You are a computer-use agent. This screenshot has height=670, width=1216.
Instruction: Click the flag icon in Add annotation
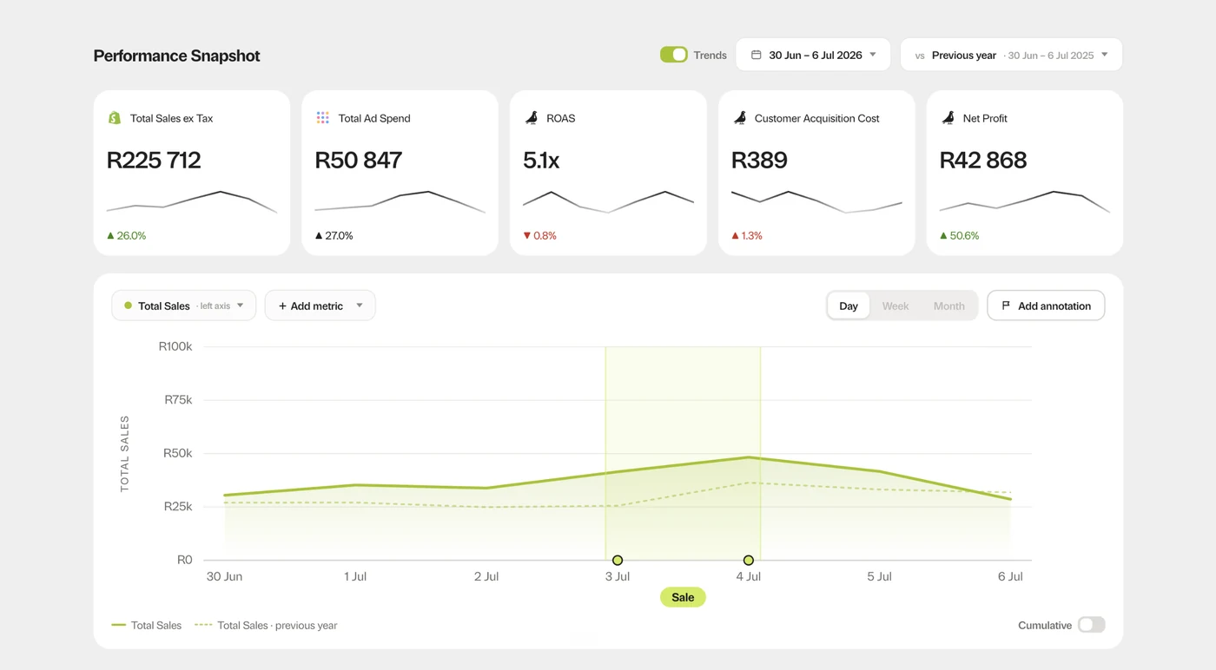tap(1006, 305)
